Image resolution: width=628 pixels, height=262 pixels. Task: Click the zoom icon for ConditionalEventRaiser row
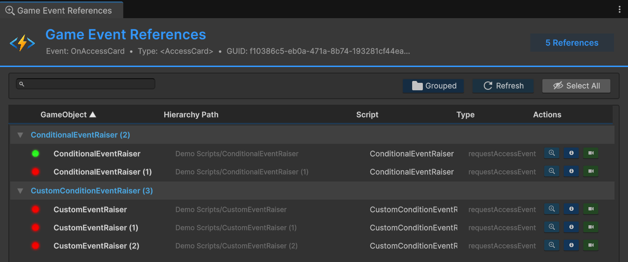pos(552,154)
